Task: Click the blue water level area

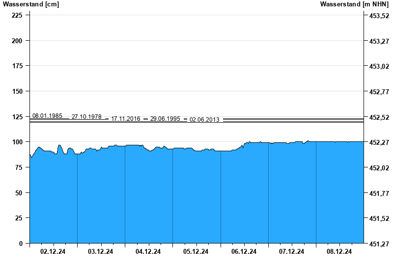Action: click(x=196, y=196)
